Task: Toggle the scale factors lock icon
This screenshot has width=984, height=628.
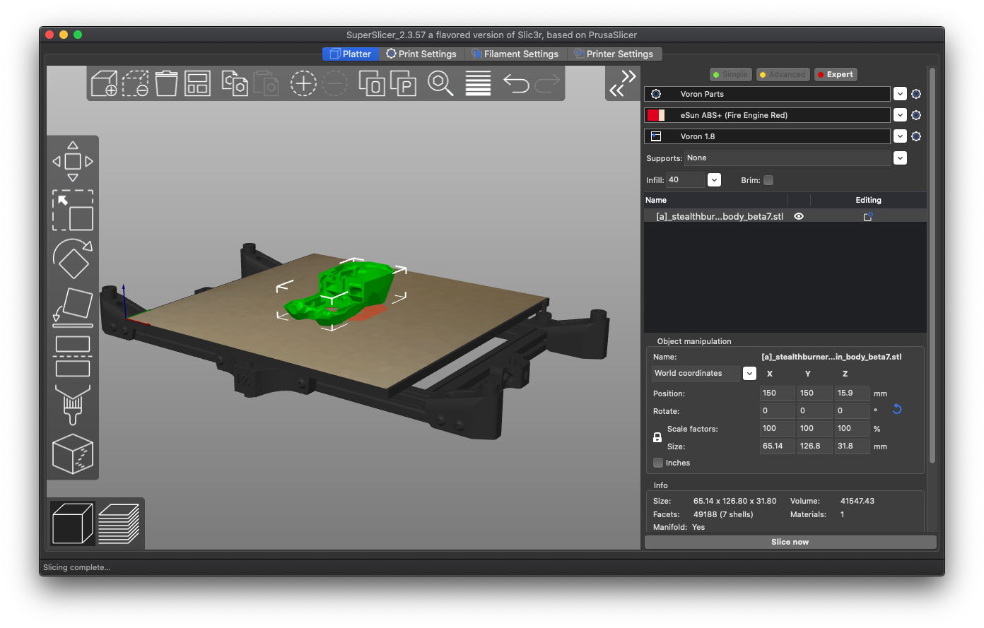Action: click(657, 438)
